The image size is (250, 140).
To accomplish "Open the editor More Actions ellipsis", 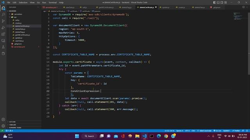I will [x=247, y=7].
